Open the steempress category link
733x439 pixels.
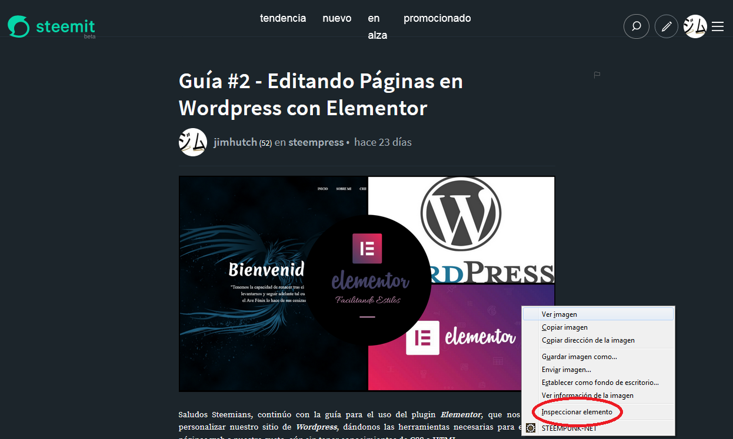tap(316, 142)
